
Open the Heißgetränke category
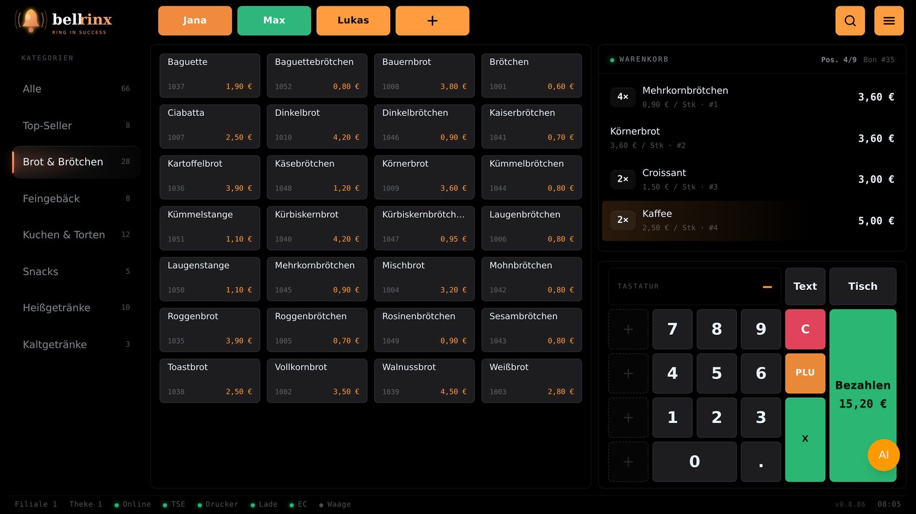[76, 308]
